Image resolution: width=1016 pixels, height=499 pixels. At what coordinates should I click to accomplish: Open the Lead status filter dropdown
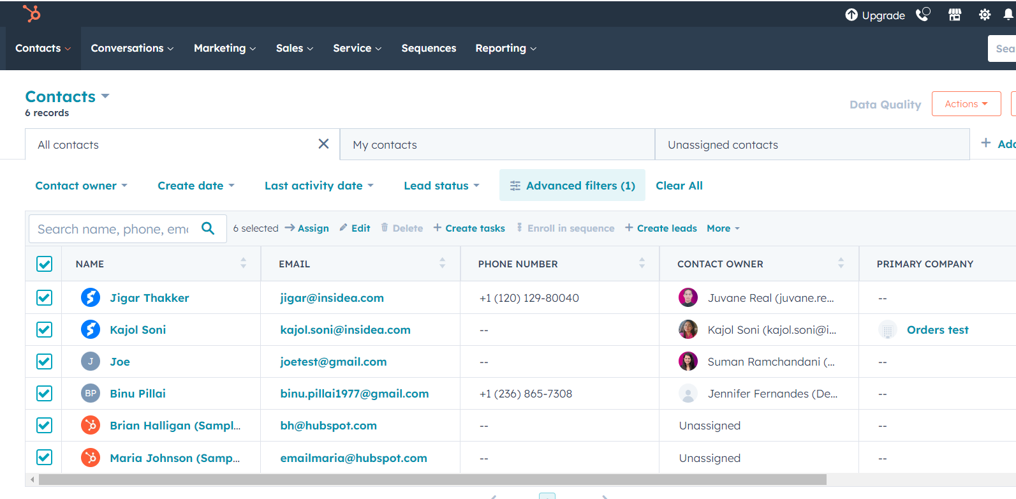click(441, 186)
